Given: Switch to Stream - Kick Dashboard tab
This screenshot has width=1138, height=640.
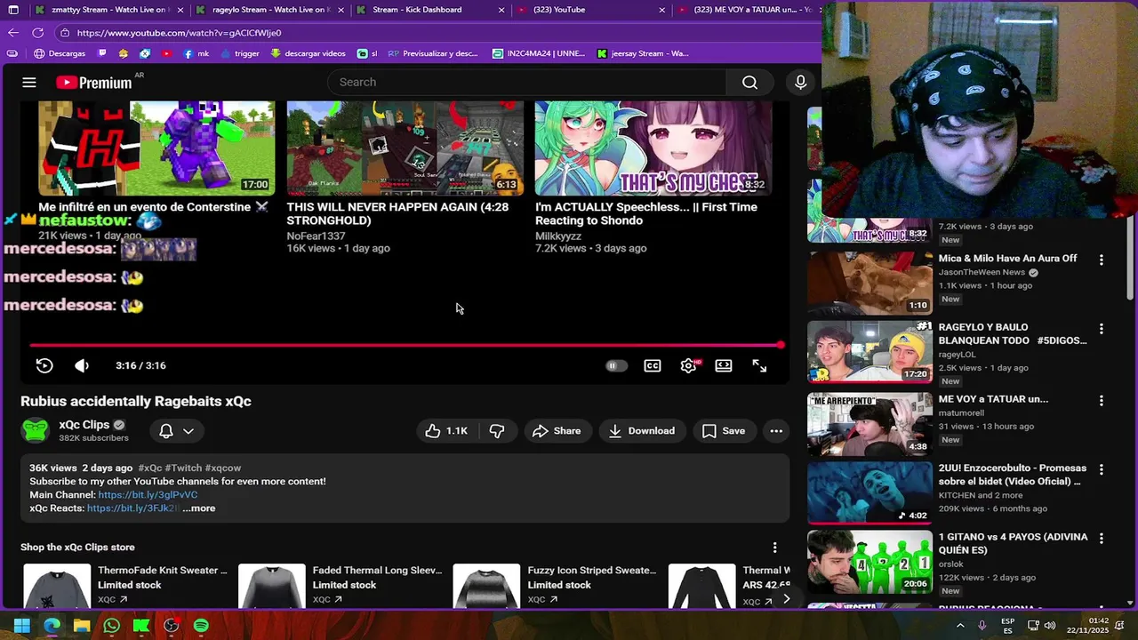Looking at the screenshot, I should point(427,10).
